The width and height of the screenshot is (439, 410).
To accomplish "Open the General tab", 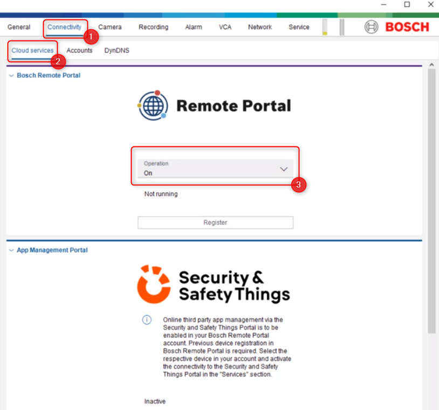I will (x=19, y=27).
